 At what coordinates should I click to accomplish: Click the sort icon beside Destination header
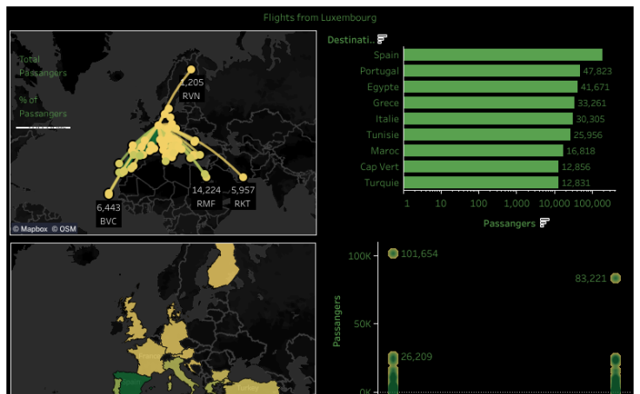click(x=382, y=39)
